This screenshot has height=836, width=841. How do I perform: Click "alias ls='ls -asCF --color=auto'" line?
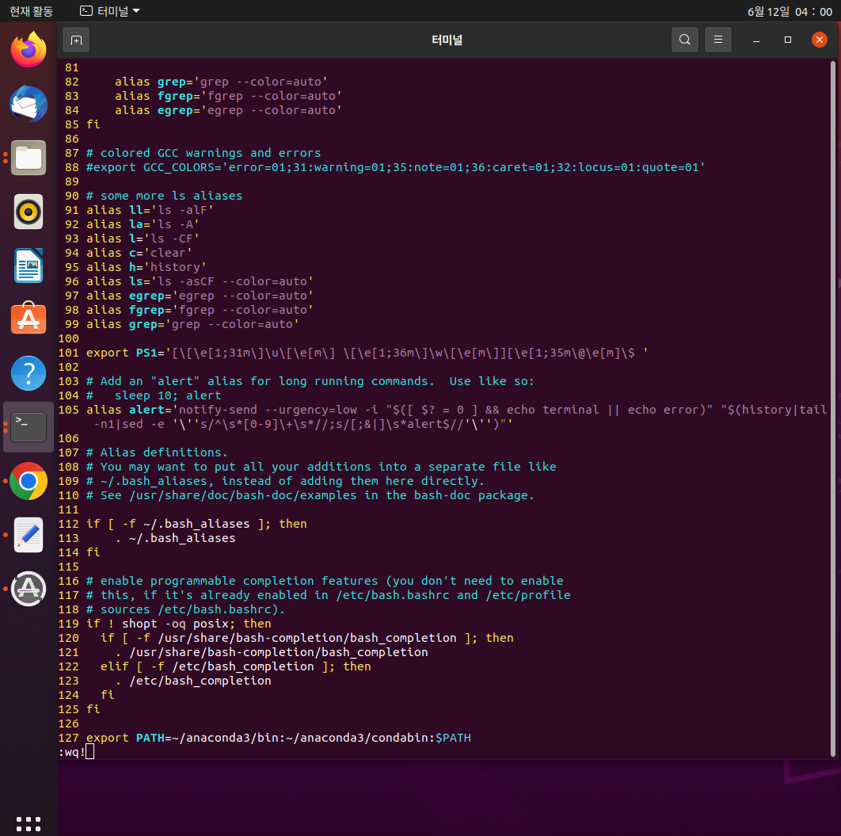[200, 281]
